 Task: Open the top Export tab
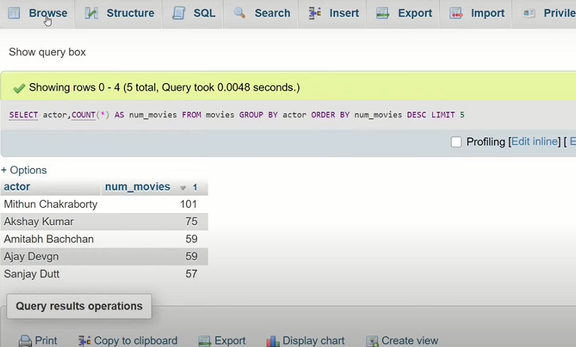[403, 13]
